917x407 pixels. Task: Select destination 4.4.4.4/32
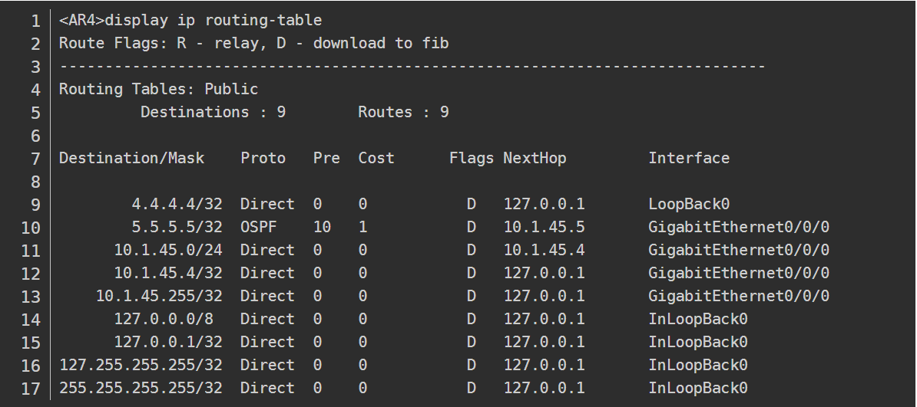click(177, 205)
